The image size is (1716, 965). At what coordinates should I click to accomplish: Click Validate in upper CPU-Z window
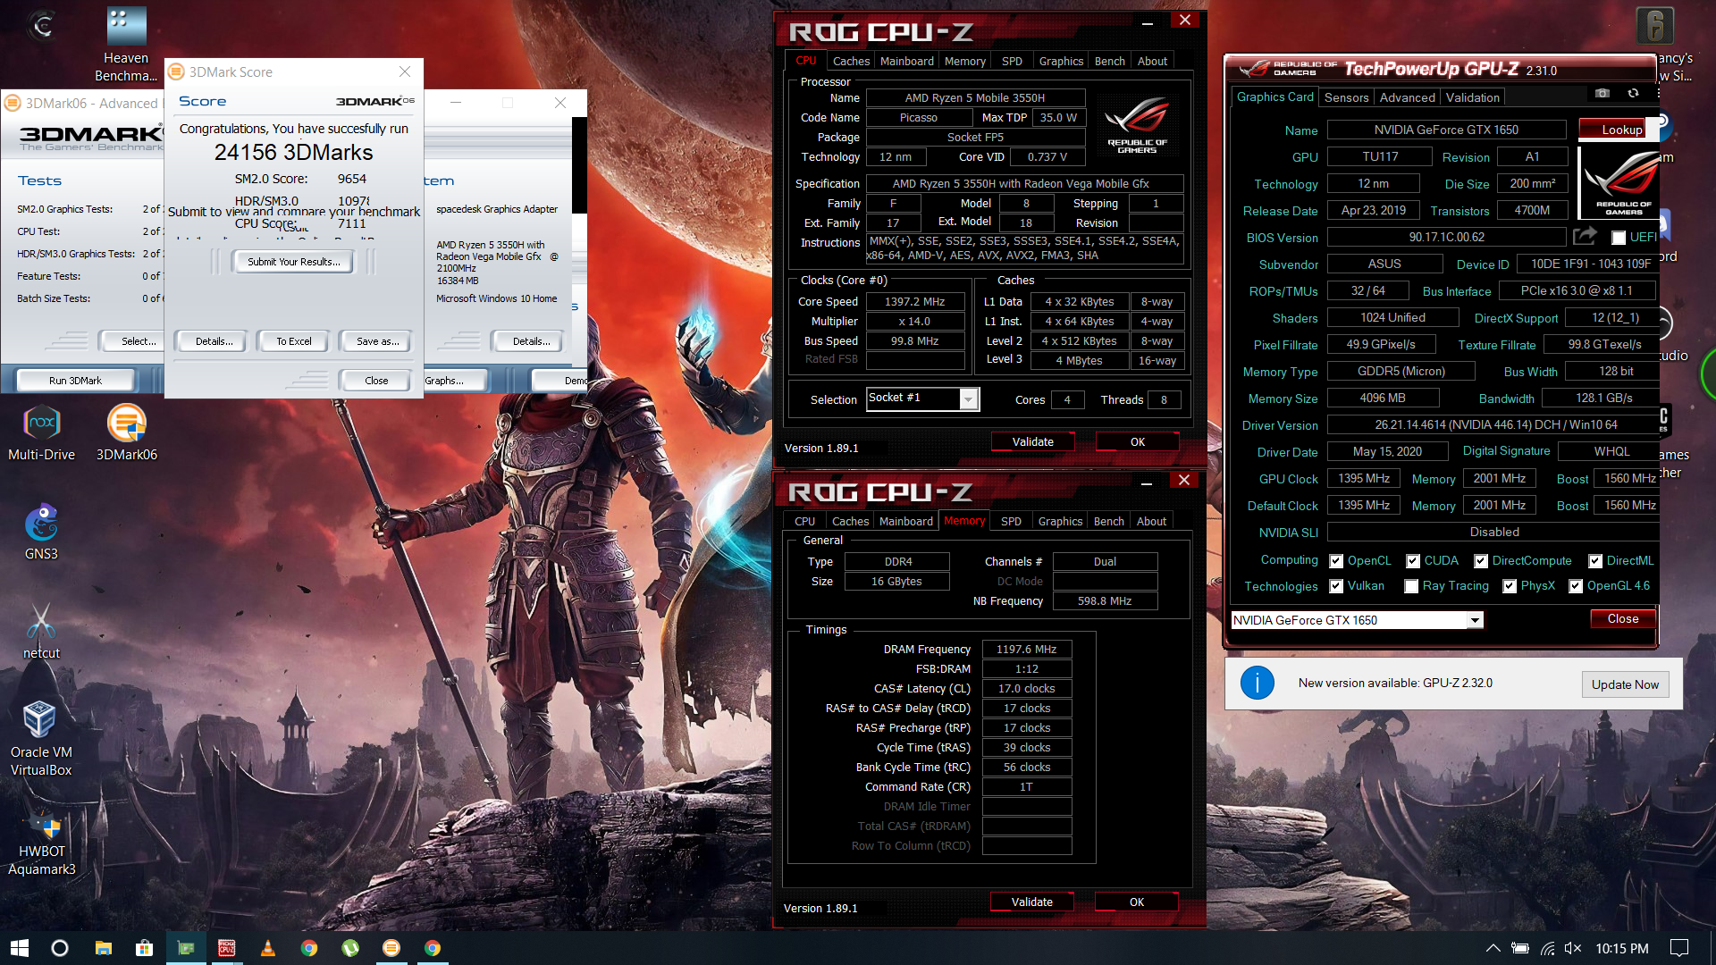coord(1032,441)
